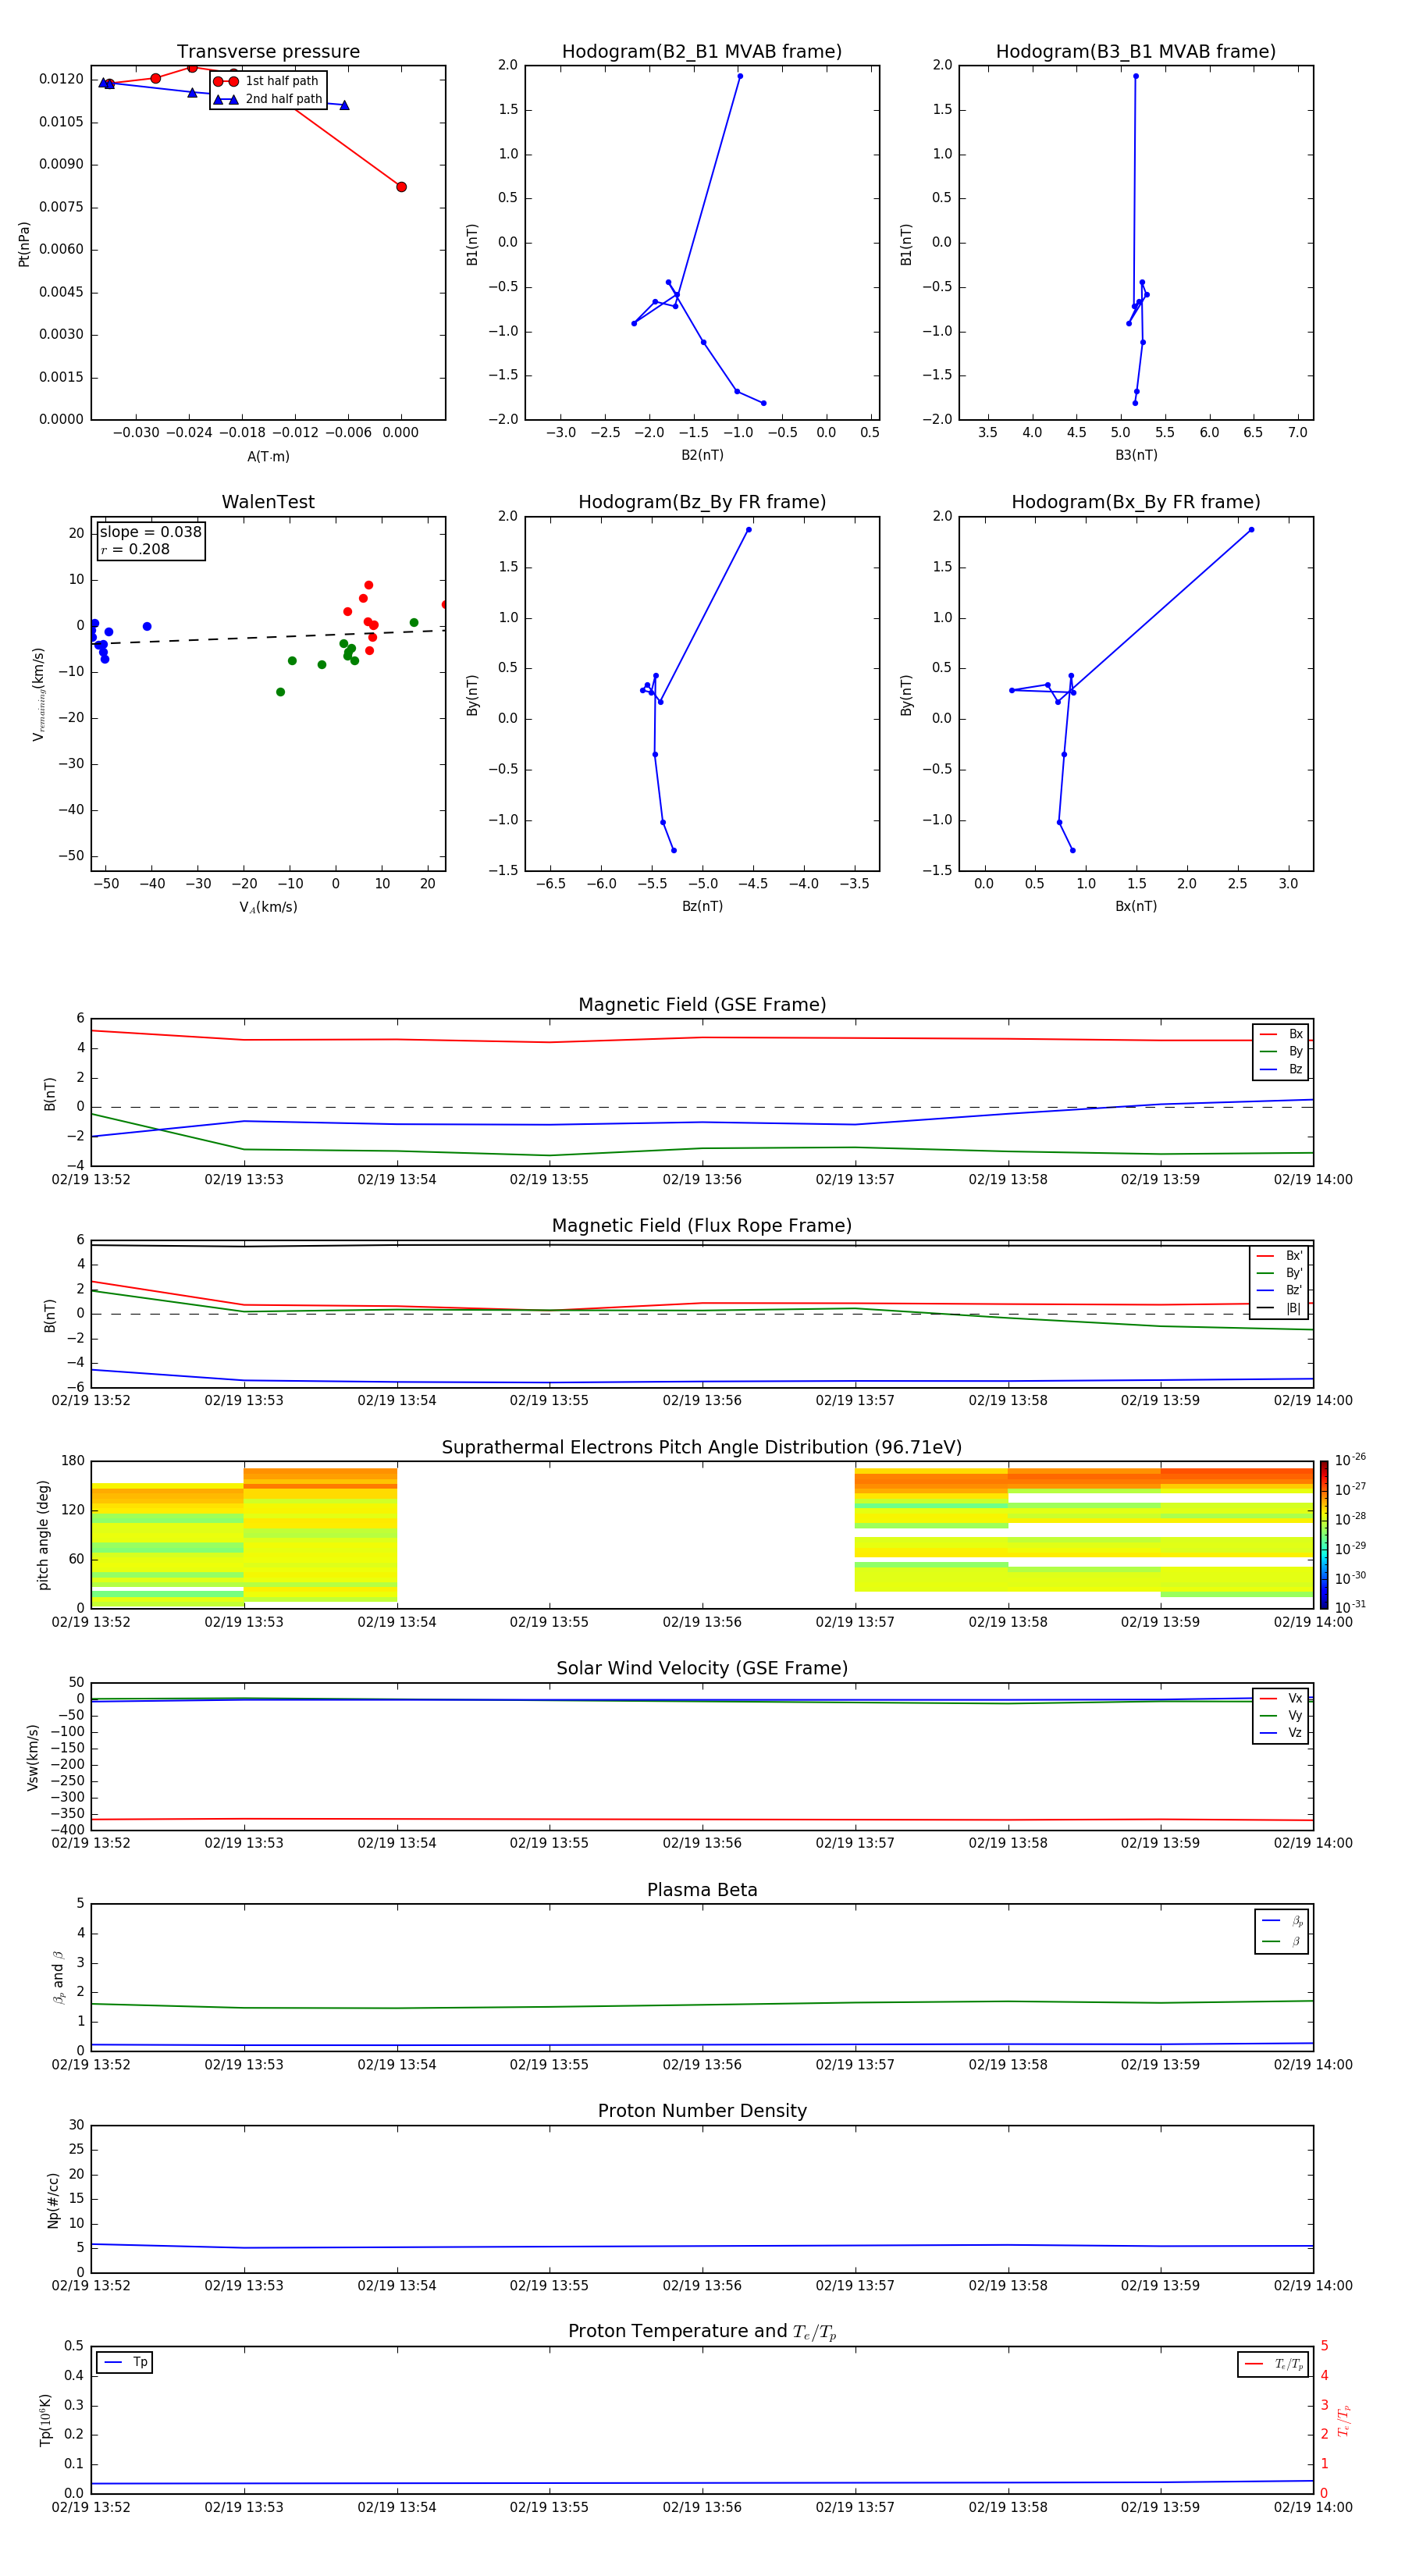Image resolution: width=1405 pixels, height=2576 pixels.
Task: Click the "WalenTest" plot title
Action: pos(268,502)
